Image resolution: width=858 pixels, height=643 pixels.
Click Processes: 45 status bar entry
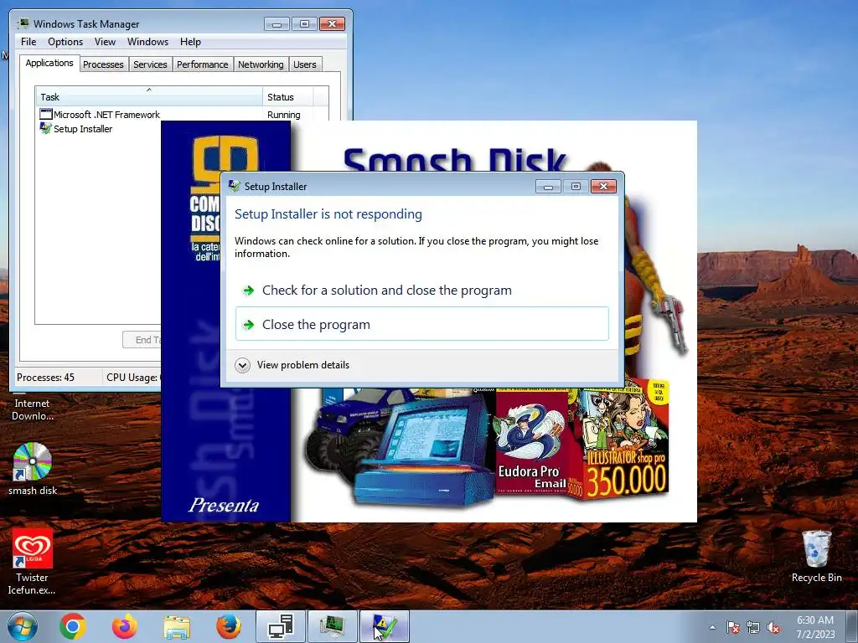coord(46,378)
